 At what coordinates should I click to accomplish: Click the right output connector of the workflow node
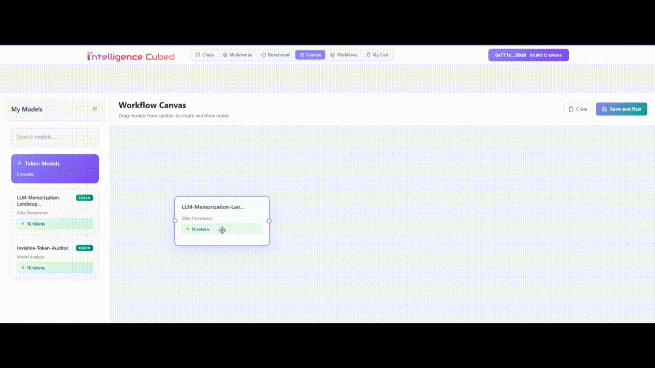point(269,221)
